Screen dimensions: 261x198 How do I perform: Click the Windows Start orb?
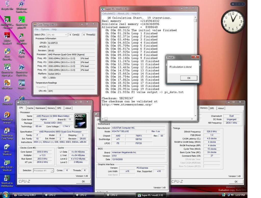[5, 195]
